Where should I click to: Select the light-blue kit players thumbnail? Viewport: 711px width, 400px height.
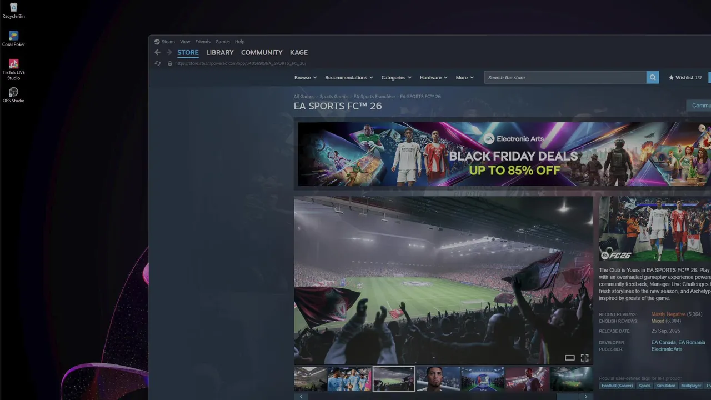click(x=349, y=379)
